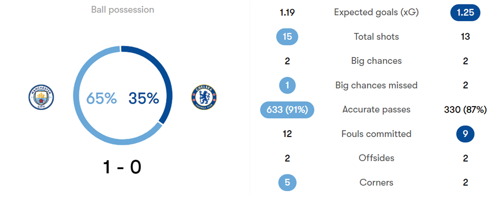This screenshot has width=503, height=197.
Task: Click the Expected goals (xG) label
Action: click(376, 12)
